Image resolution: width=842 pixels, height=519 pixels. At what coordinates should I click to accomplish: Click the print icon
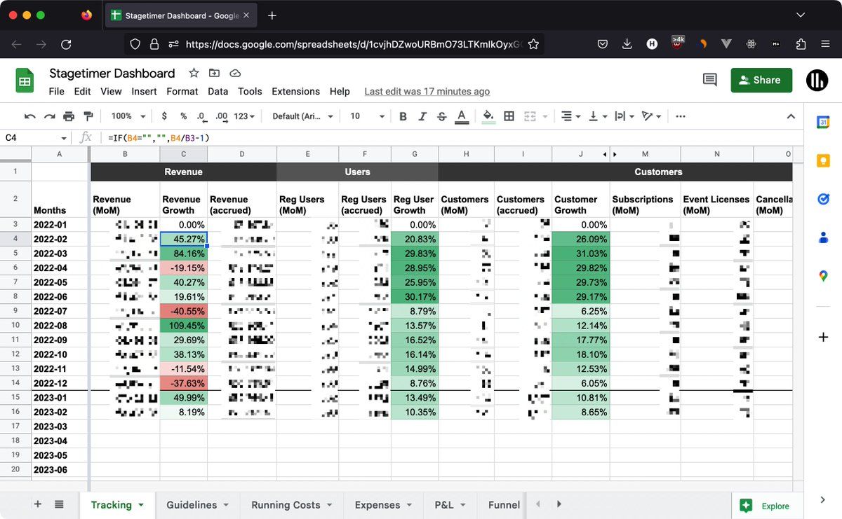point(69,116)
